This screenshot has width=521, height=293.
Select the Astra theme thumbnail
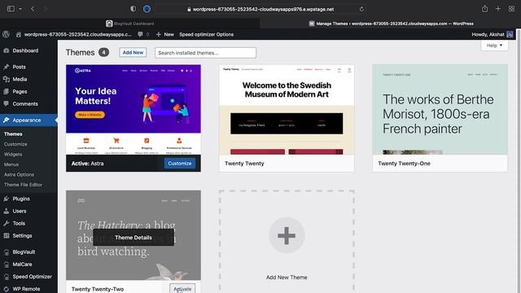point(134,110)
